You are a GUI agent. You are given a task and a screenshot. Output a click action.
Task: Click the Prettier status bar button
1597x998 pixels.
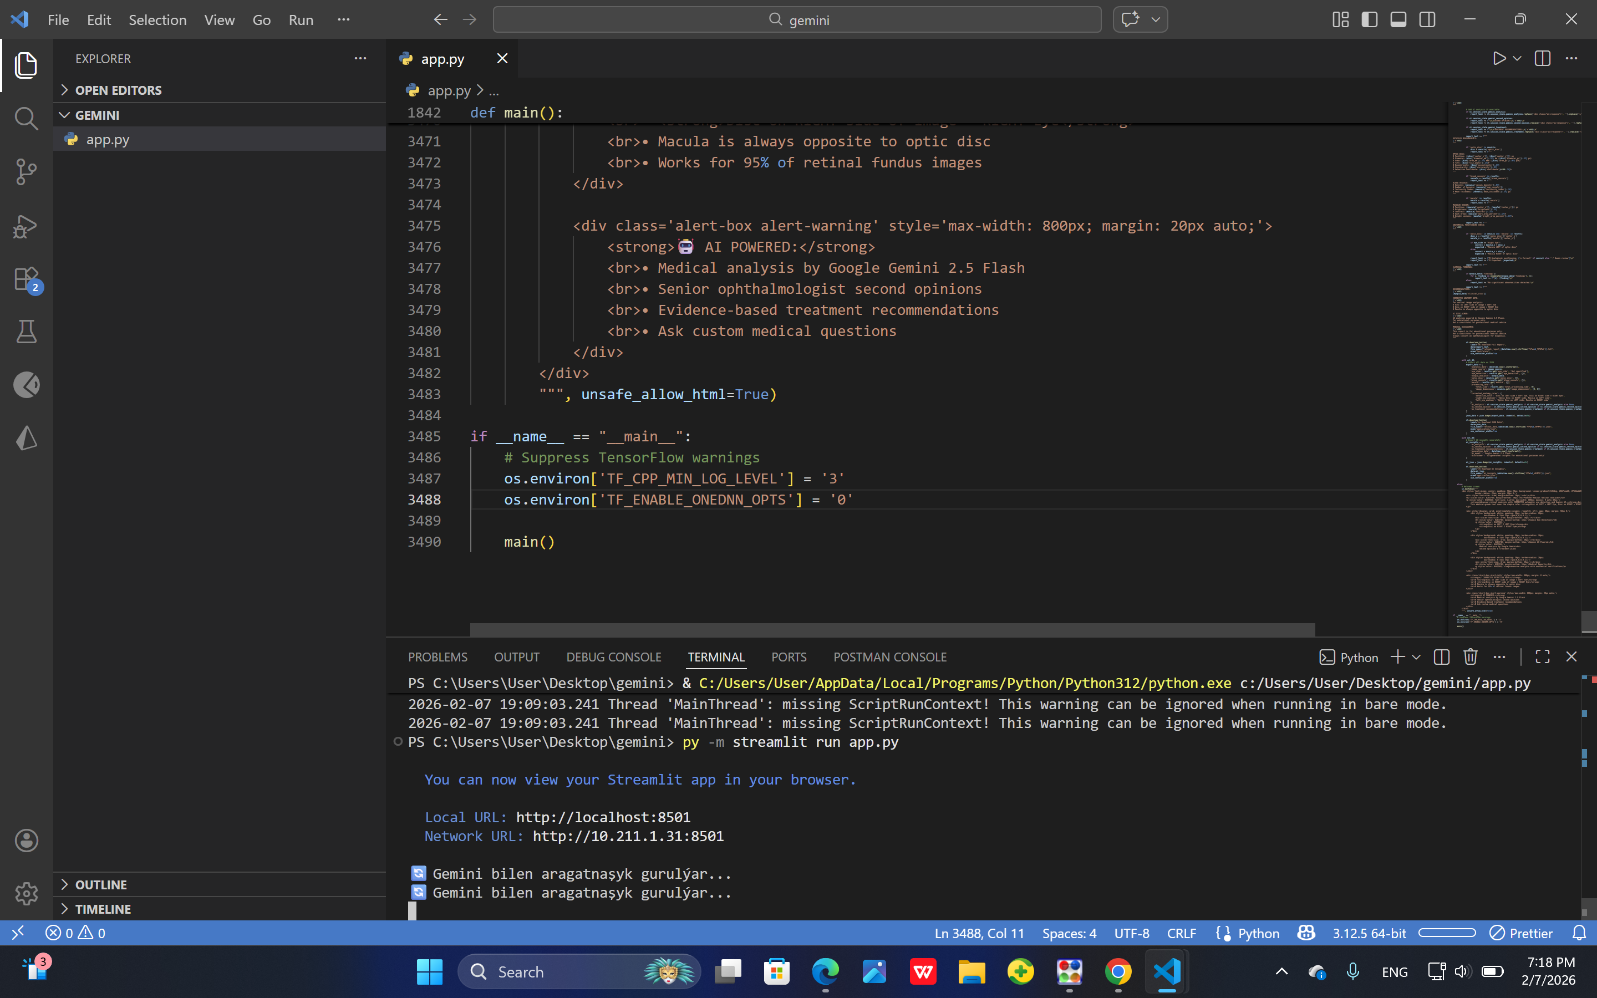[1522, 933]
